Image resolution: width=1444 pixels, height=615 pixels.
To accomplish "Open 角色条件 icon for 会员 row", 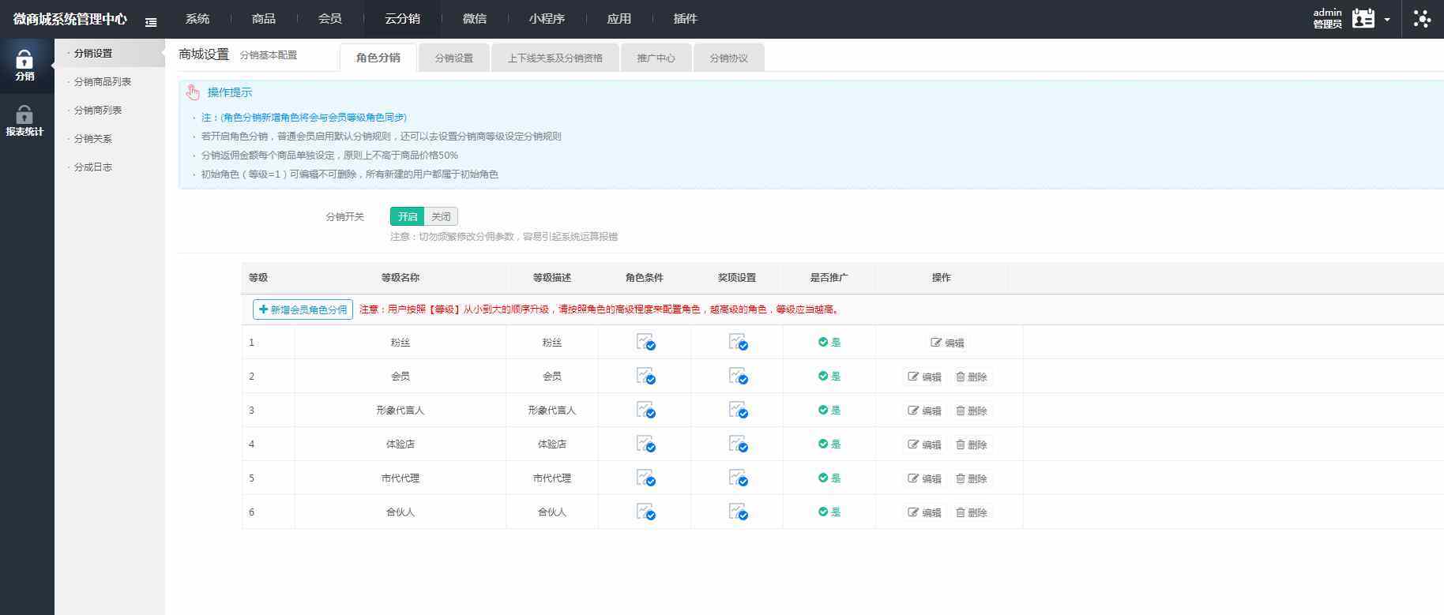I will click(645, 376).
